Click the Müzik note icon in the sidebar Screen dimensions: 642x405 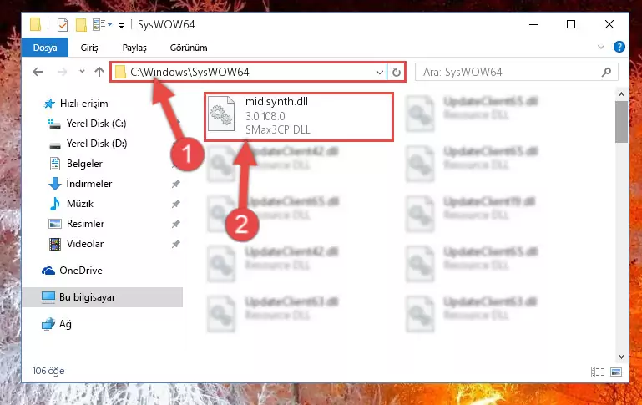[54, 204]
